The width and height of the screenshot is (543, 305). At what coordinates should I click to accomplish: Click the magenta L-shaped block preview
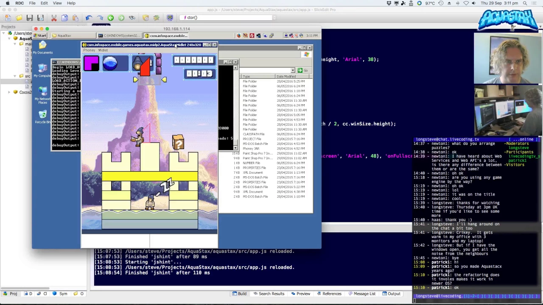(x=91, y=64)
